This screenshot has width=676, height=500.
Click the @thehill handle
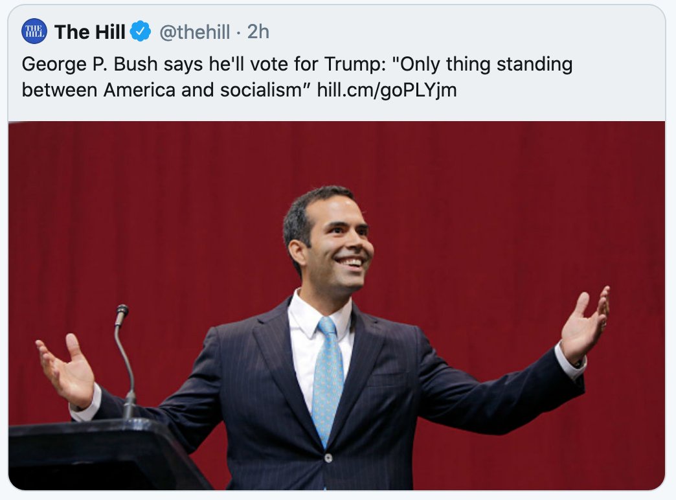click(194, 32)
